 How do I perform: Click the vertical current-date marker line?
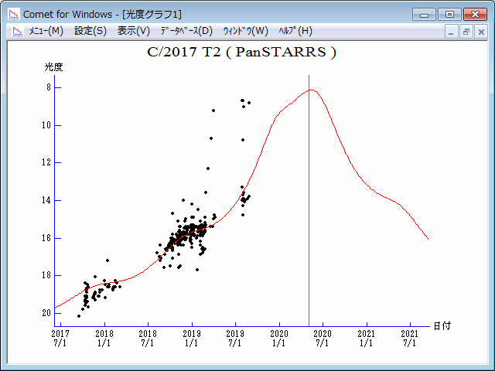point(309,201)
